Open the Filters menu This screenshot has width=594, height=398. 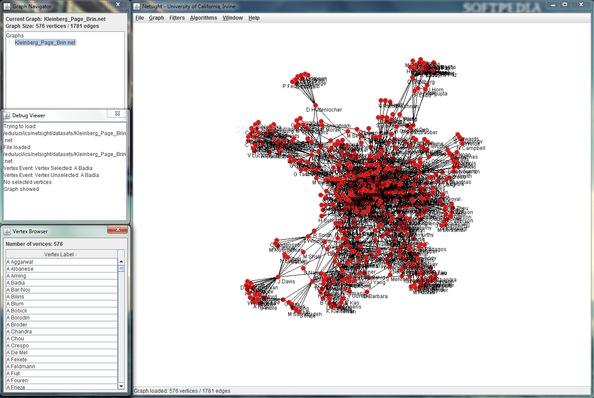pos(177,18)
